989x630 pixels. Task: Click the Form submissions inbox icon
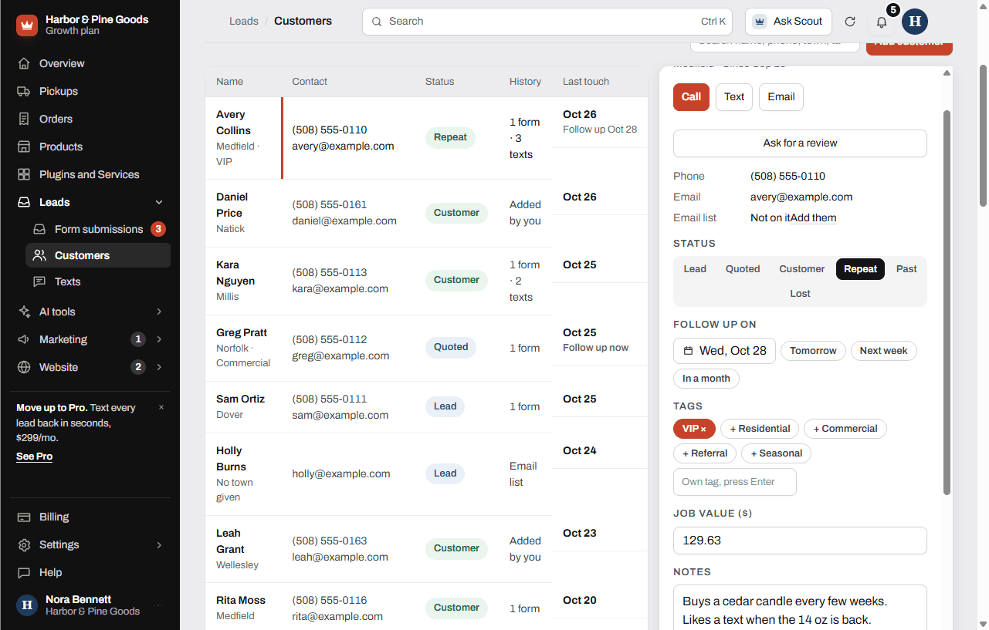point(39,229)
